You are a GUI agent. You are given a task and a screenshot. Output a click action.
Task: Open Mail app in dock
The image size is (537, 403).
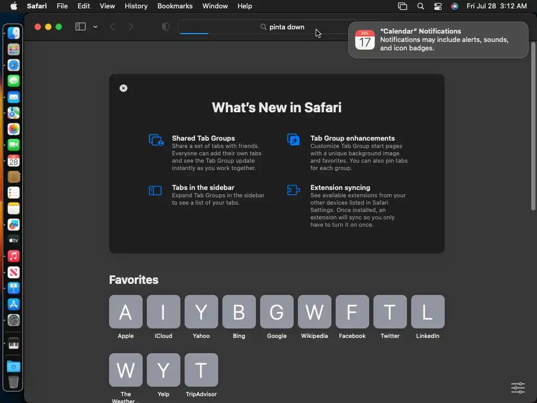coord(13,97)
